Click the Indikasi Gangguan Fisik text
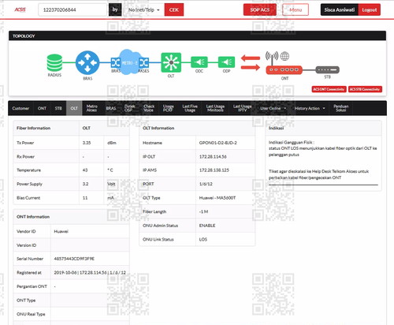 [292, 142]
